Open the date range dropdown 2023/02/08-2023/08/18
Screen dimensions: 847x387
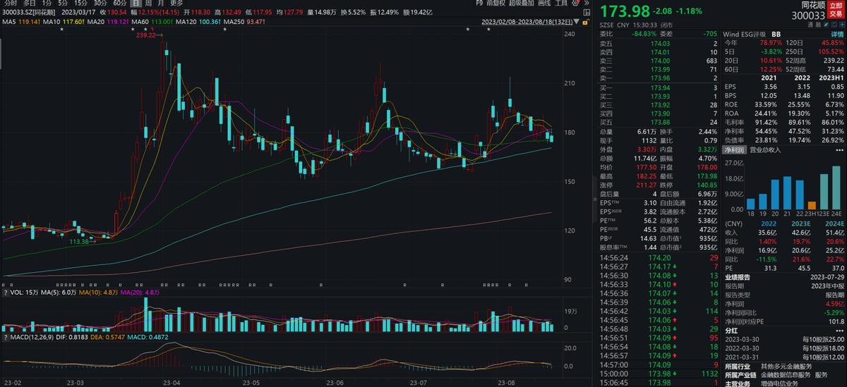pyautogui.click(x=527, y=22)
